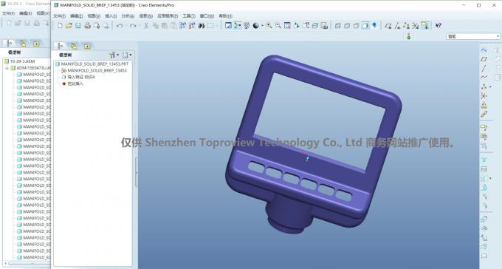This screenshot has width=502, height=269.
Task: Zoom in with magnifier plus icon
Action: pyautogui.click(x=269, y=26)
